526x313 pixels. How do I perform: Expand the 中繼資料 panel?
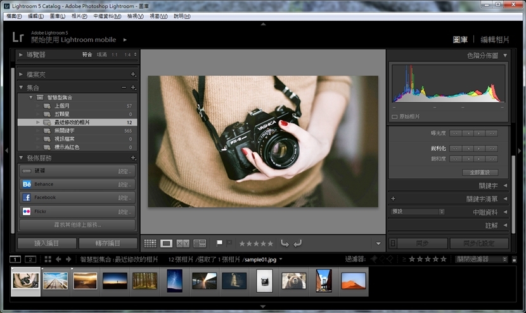pyautogui.click(x=505, y=212)
